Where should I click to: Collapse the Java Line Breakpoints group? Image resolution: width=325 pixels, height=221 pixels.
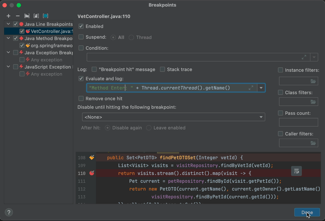tap(8, 24)
